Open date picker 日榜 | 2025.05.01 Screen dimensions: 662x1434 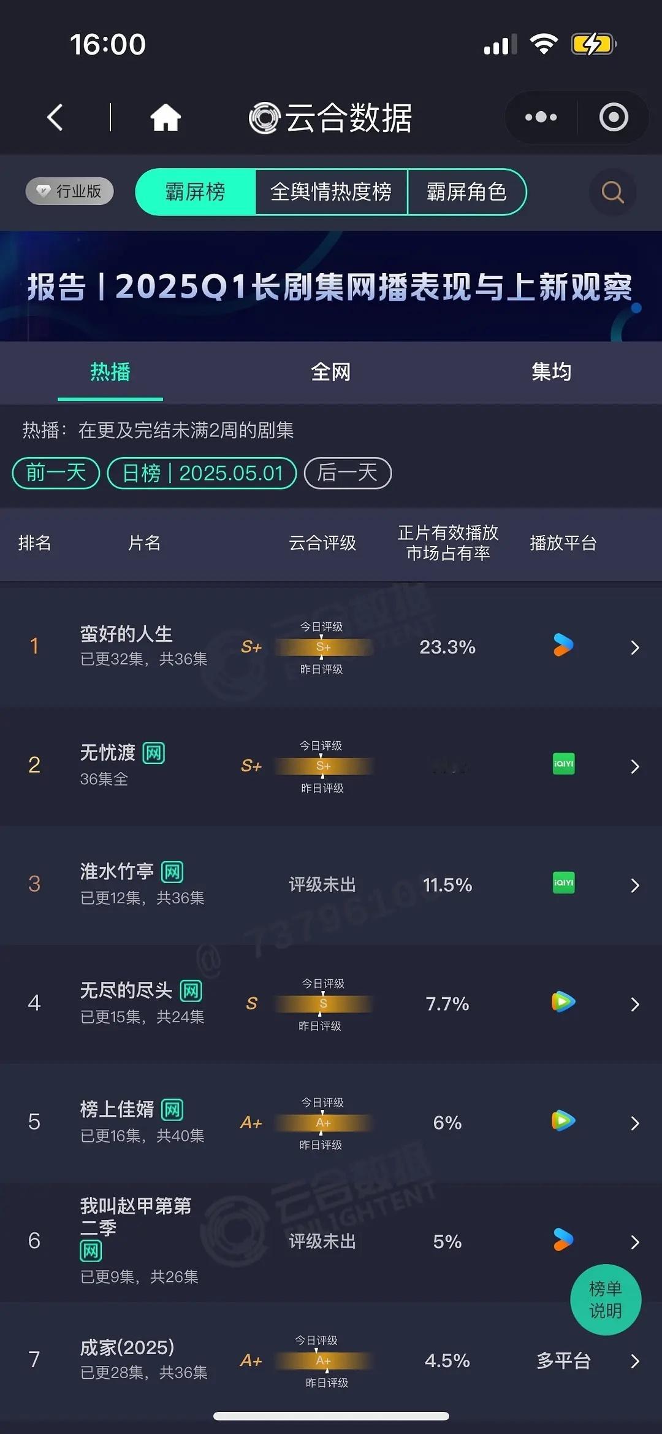click(x=202, y=473)
